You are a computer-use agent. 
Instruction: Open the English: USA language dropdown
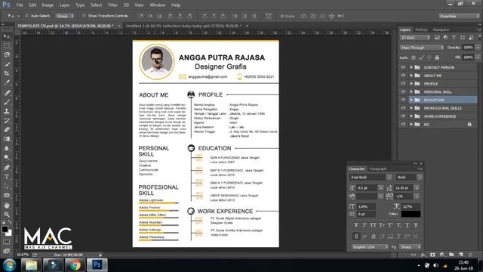(x=370, y=247)
